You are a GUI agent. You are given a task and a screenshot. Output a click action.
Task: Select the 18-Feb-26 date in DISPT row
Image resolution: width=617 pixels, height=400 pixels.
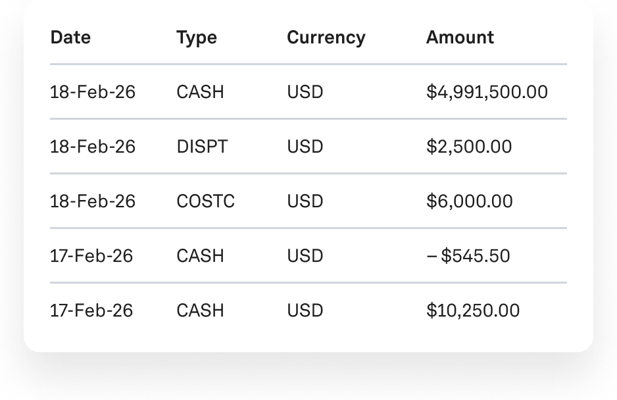[93, 147]
